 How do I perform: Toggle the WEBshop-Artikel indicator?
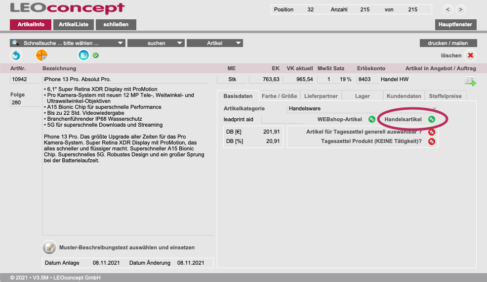tap(372, 119)
